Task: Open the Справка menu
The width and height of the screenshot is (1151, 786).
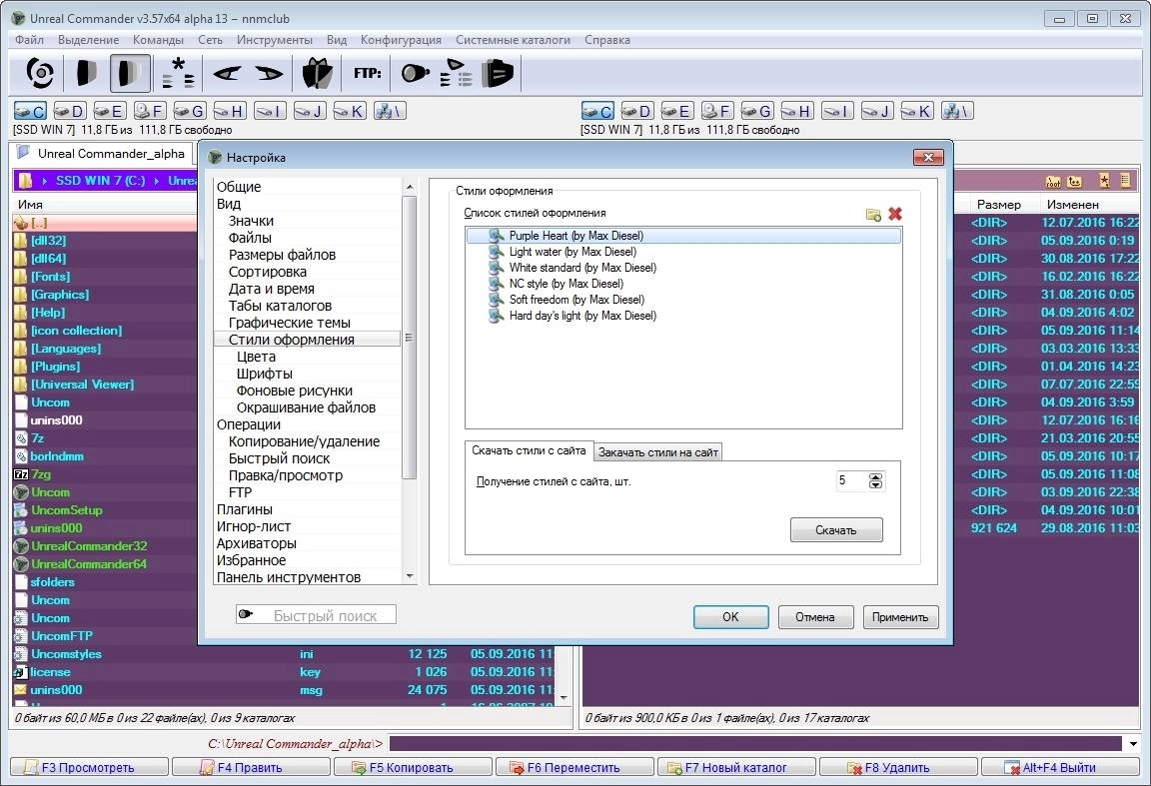Action: (607, 40)
